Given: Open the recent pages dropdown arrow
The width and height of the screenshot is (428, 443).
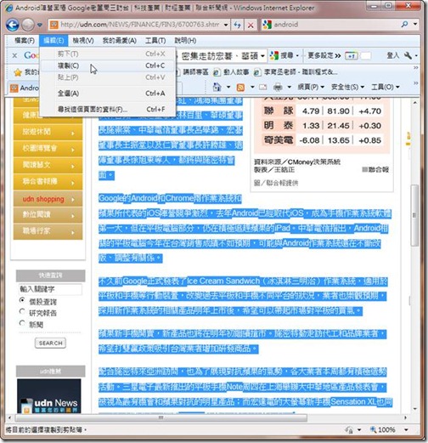Looking at the screenshot, I should pos(40,25).
